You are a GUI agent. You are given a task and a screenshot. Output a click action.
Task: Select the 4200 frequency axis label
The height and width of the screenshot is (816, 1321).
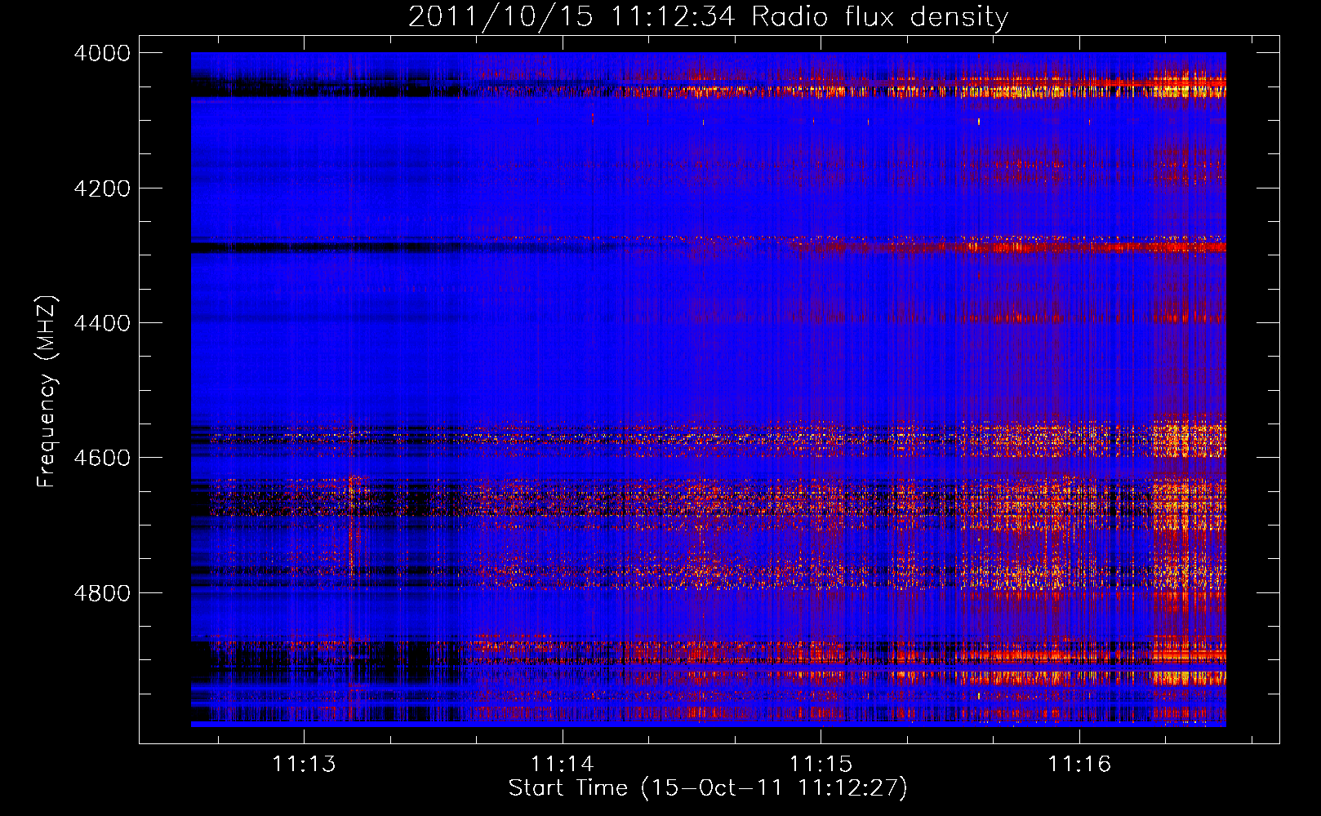102,188
